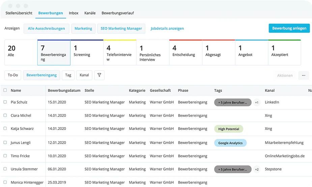Switch to Stellenübersicht tab
The image size is (312, 187).
point(19,13)
